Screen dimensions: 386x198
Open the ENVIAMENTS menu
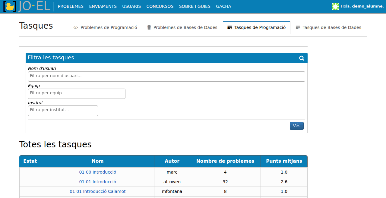tap(103, 6)
